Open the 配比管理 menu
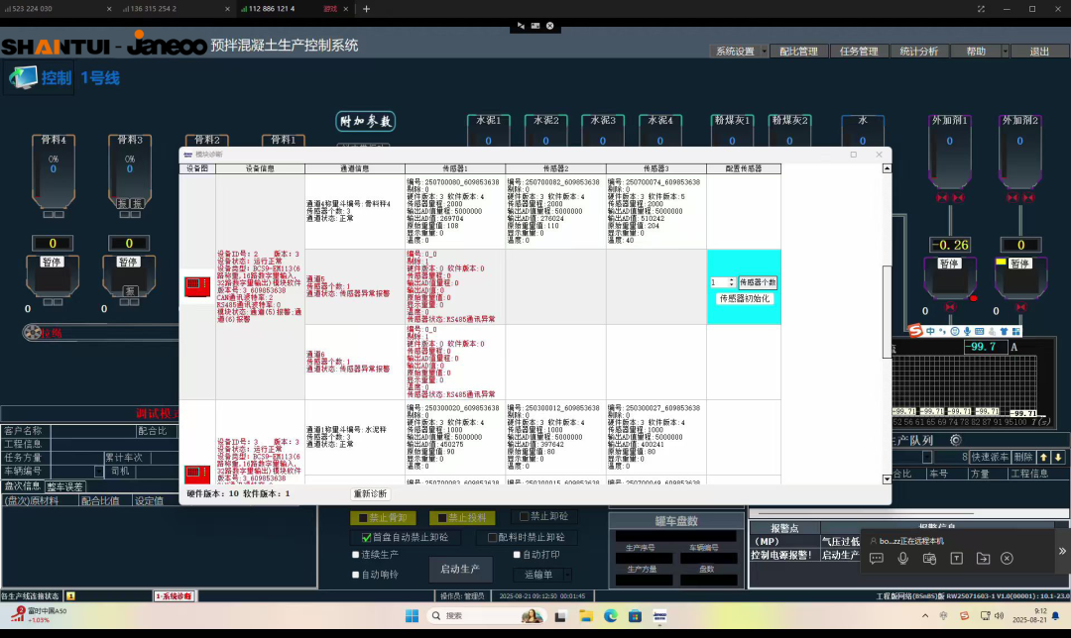The width and height of the screenshot is (1071, 638). tap(798, 52)
